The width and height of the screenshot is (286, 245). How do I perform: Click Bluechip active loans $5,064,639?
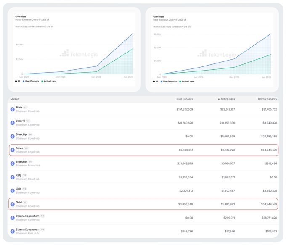tap(228, 136)
